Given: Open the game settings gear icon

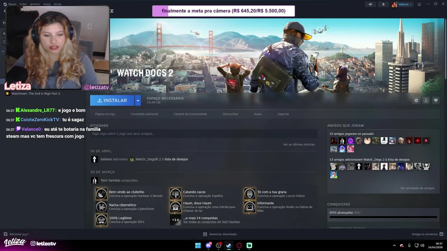Looking at the screenshot, I should [x=416, y=100].
